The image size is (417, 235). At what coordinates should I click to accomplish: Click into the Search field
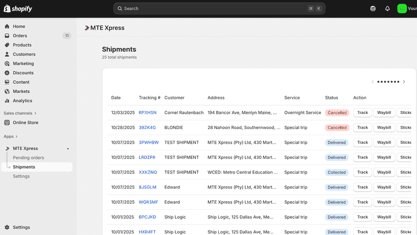220,9
